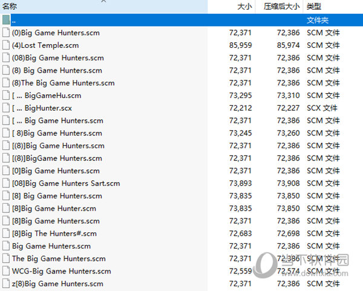
Task: Sort by 压缩后大小 compressed size header
Action: tap(281, 6)
